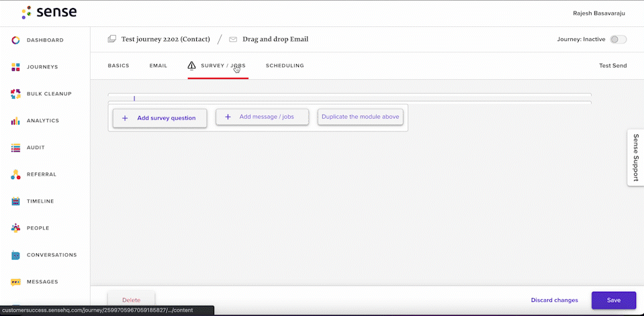644x316 pixels.
Task: Open Referral menu label
Action: [x=42, y=174]
